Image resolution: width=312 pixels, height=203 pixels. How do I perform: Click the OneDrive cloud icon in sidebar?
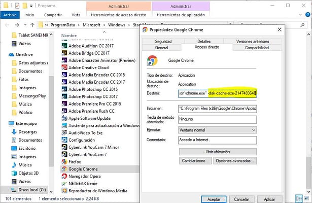(x=11, y=54)
